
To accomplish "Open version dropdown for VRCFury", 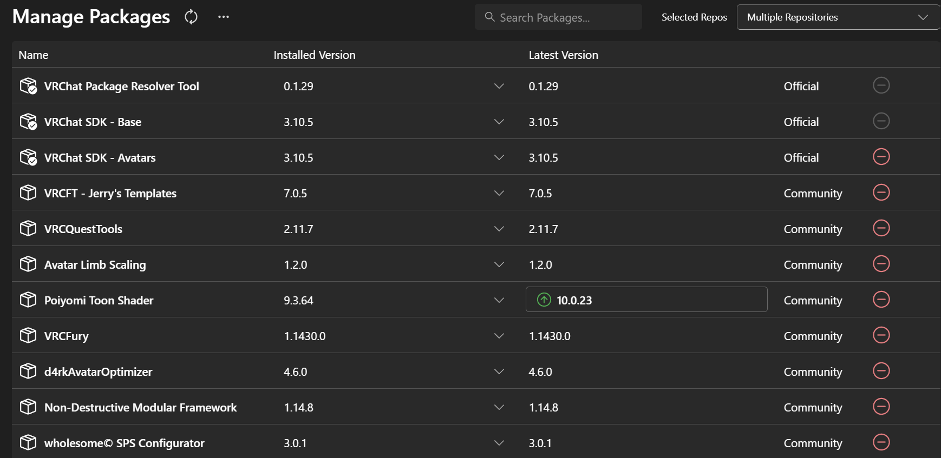I will click(x=499, y=336).
